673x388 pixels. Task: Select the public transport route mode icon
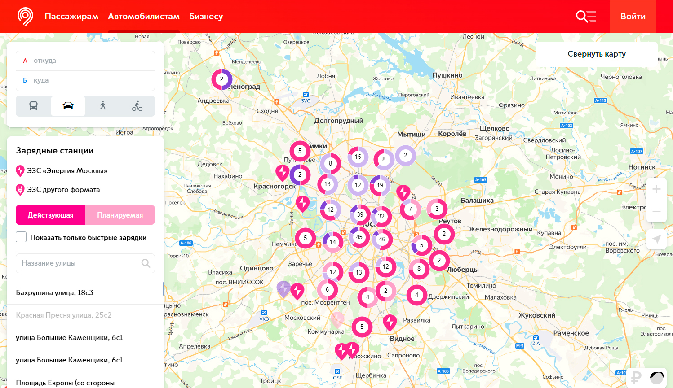point(33,106)
